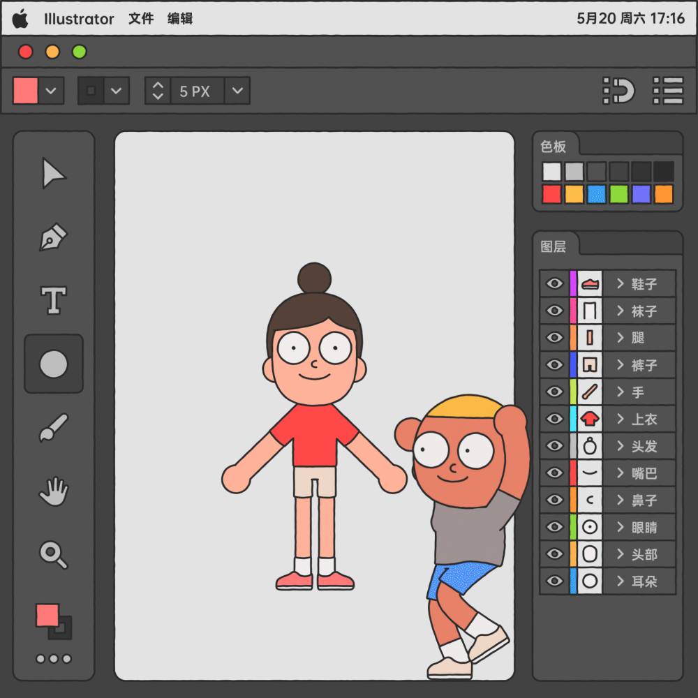Open the 编辑 menu

(180, 19)
